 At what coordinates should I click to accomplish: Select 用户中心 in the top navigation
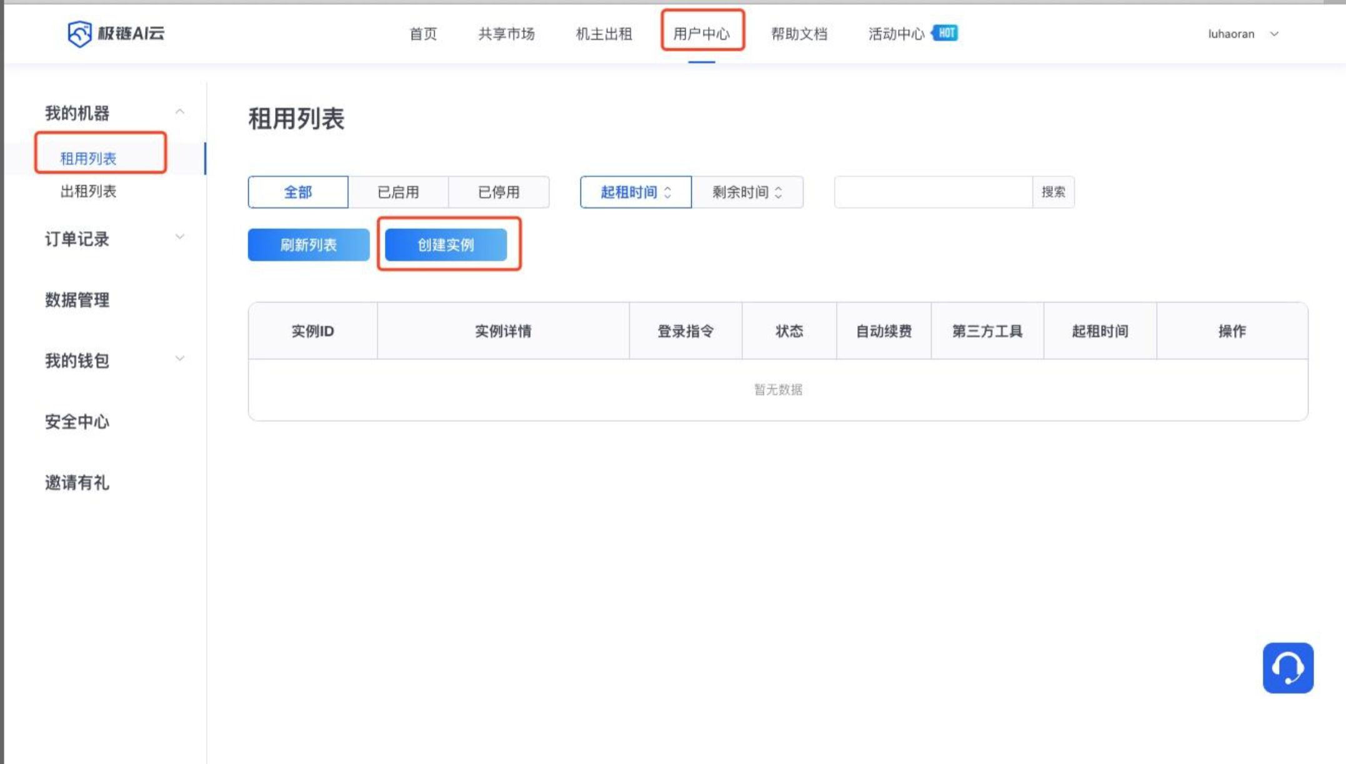[701, 34]
